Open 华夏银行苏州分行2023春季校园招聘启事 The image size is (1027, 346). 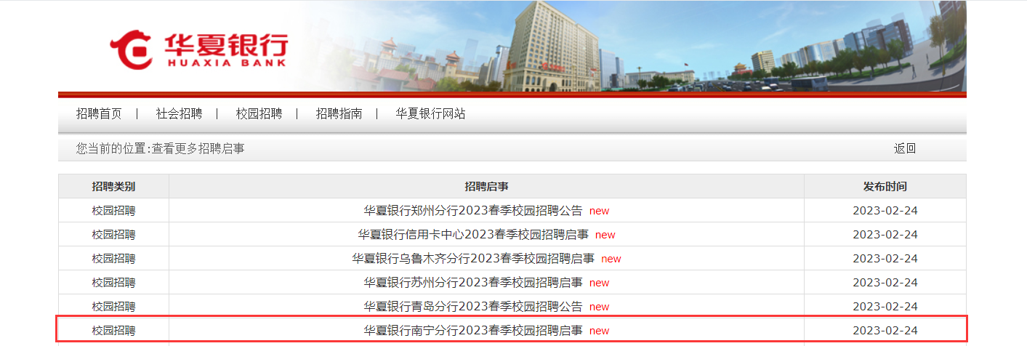coord(473,283)
